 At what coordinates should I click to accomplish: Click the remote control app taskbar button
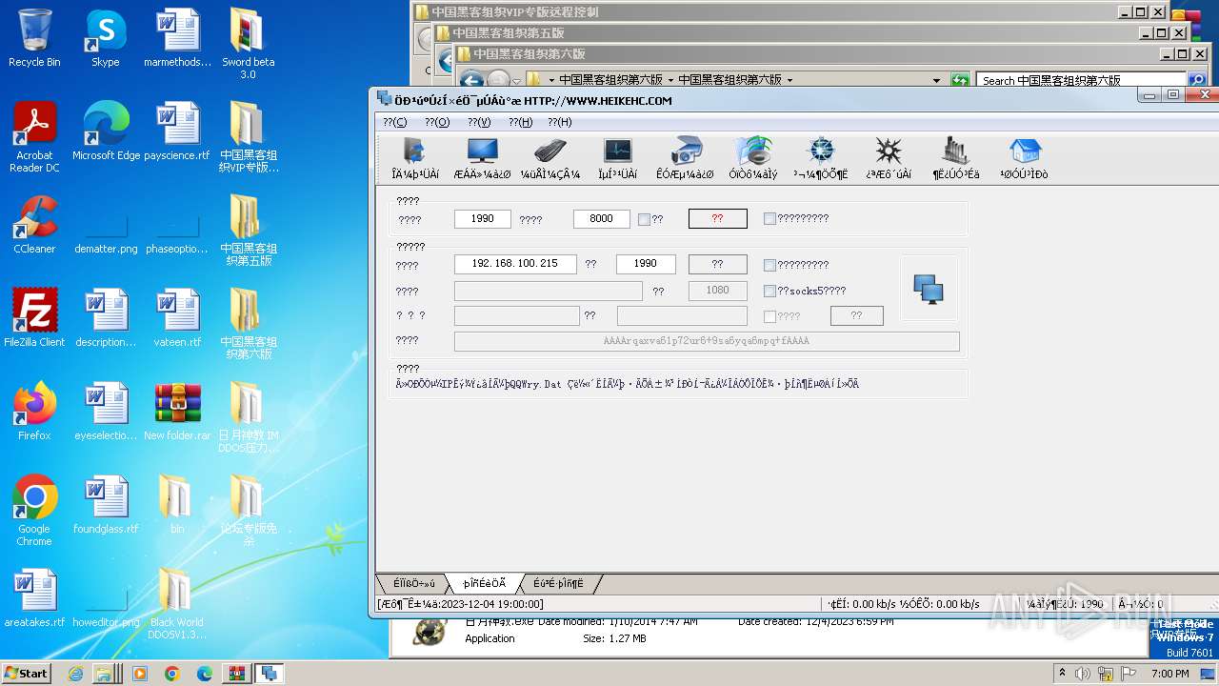pos(270,674)
